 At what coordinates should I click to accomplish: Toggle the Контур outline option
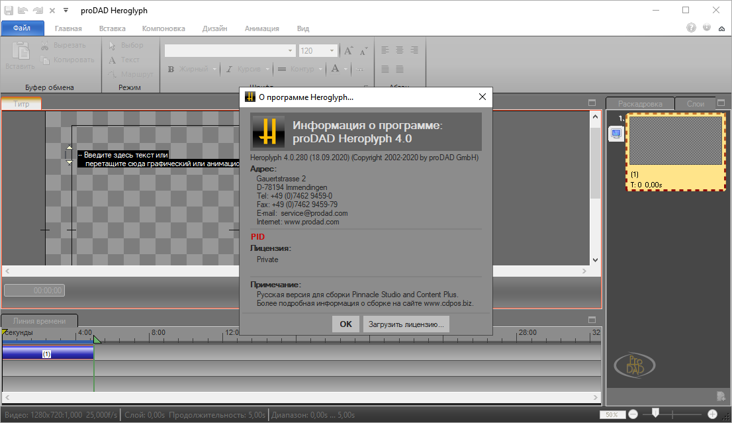[x=297, y=69]
